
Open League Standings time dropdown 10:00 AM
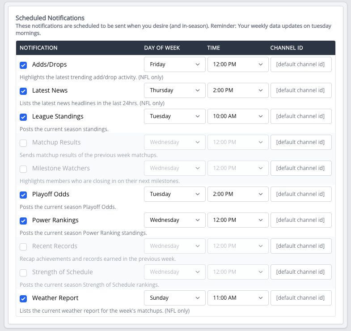238,116
